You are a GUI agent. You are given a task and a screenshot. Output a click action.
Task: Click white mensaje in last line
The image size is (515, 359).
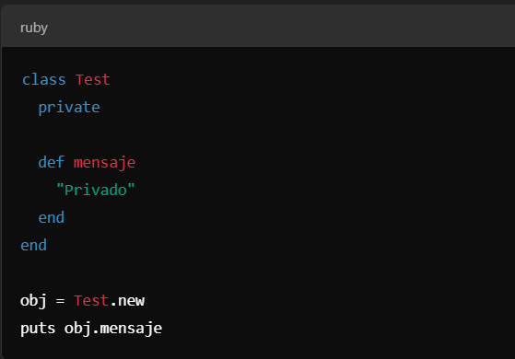131,329
